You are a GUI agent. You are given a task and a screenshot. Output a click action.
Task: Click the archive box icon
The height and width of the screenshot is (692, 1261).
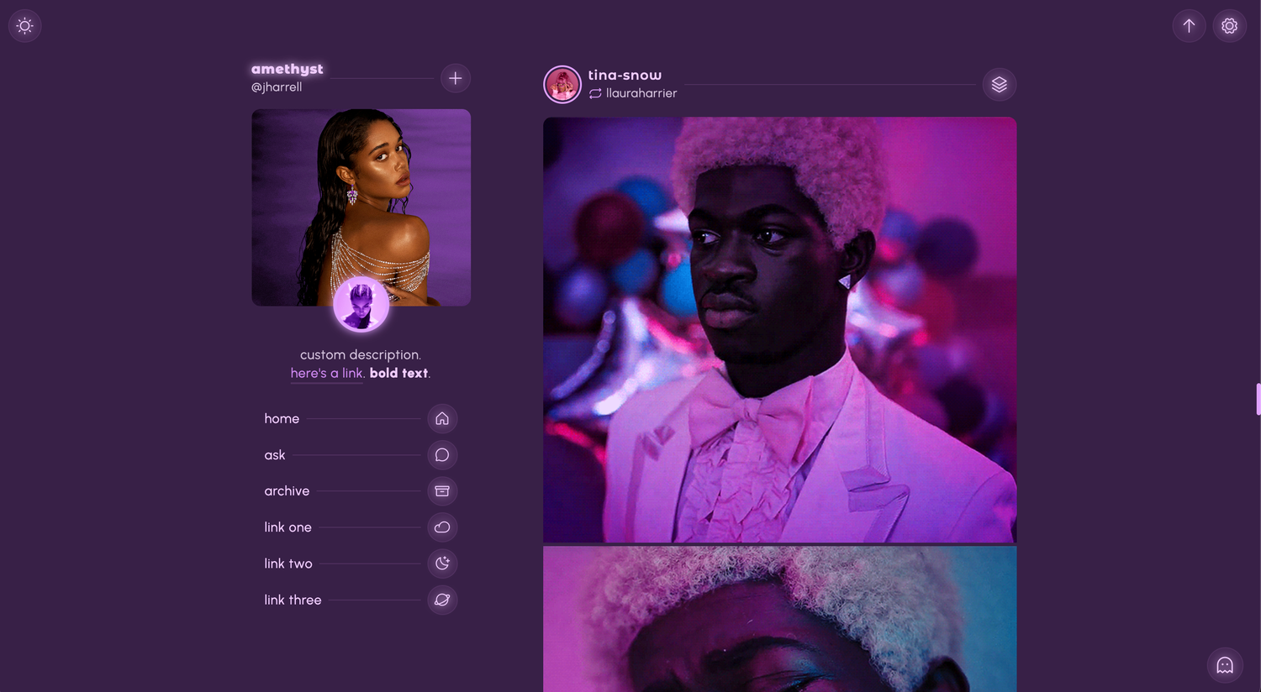click(x=442, y=491)
